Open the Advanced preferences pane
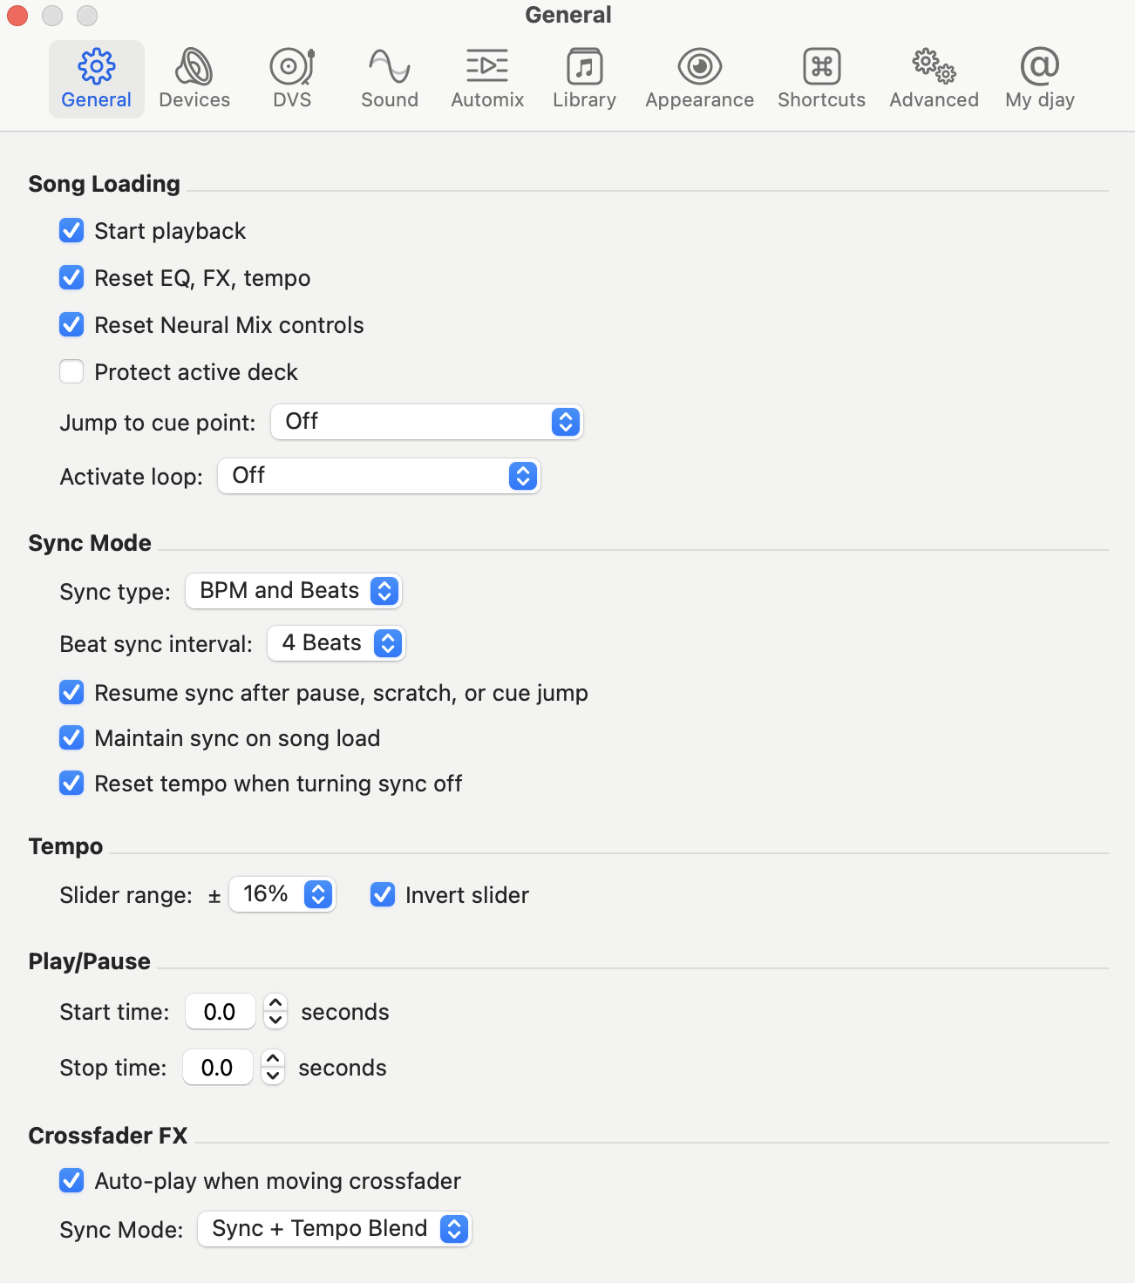This screenshot has width=1135, height=1283. pos(933,78)
